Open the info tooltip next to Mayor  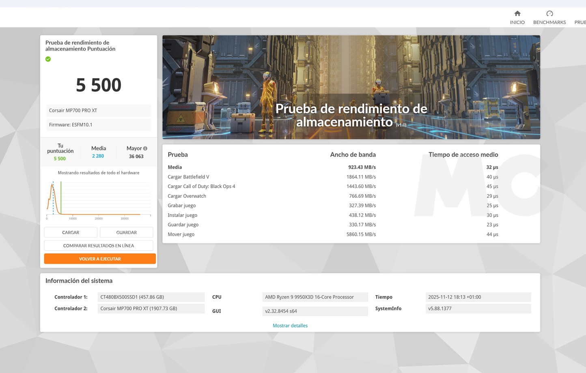click(145, 148)
